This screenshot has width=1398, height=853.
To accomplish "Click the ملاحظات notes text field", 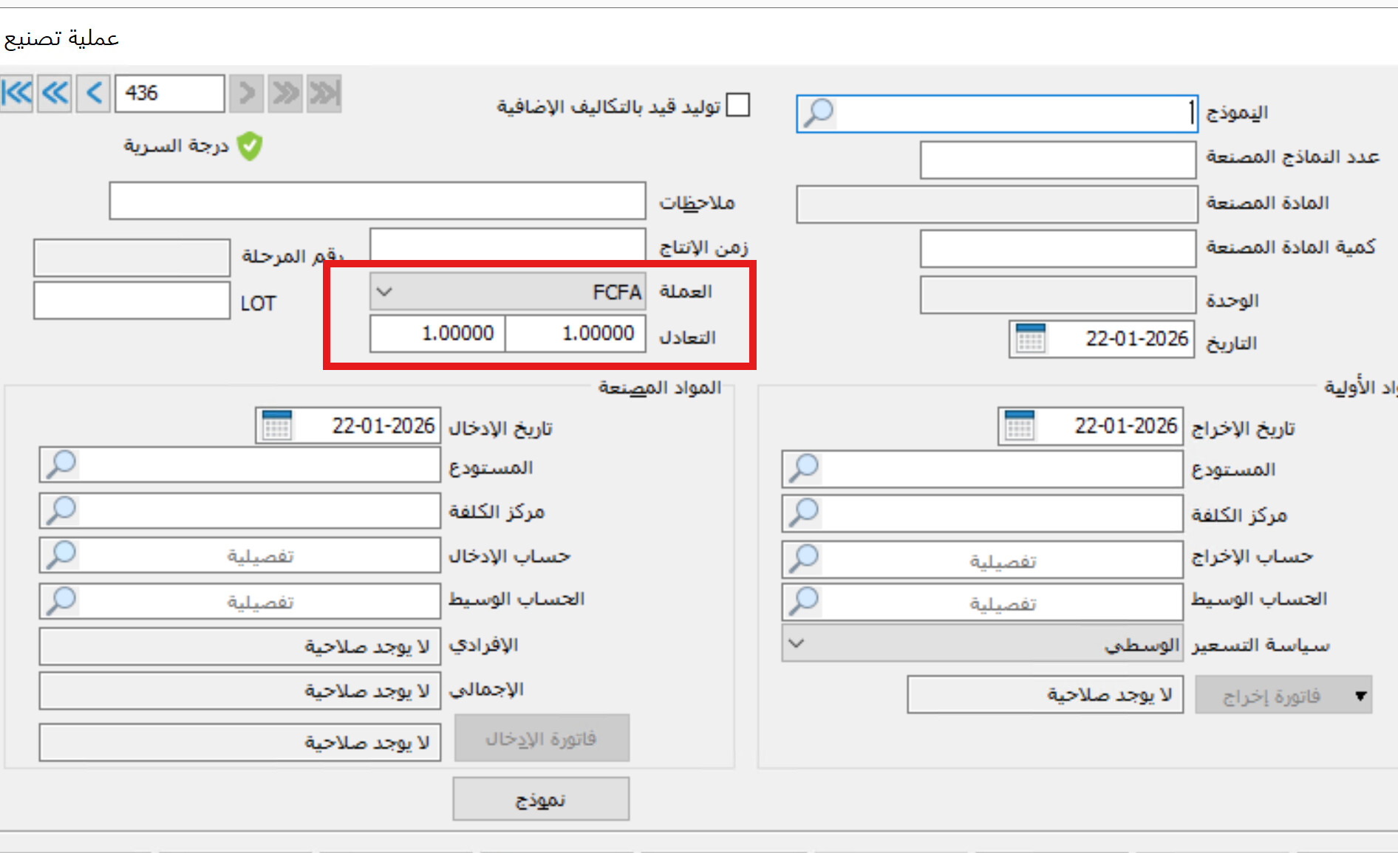I will point(377,201).
